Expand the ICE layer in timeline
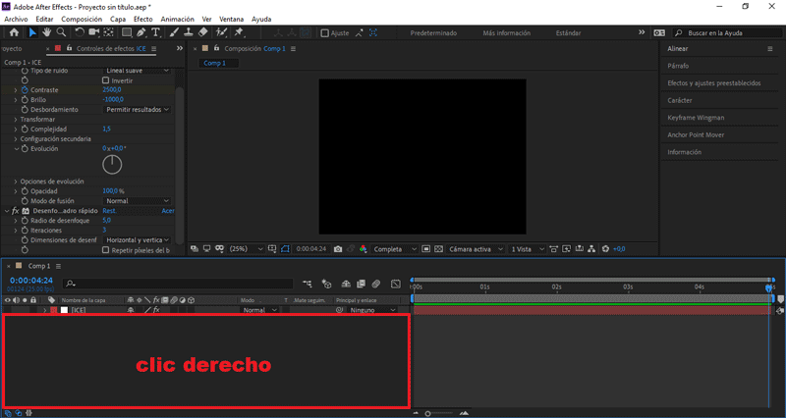 tap(44, 310)
